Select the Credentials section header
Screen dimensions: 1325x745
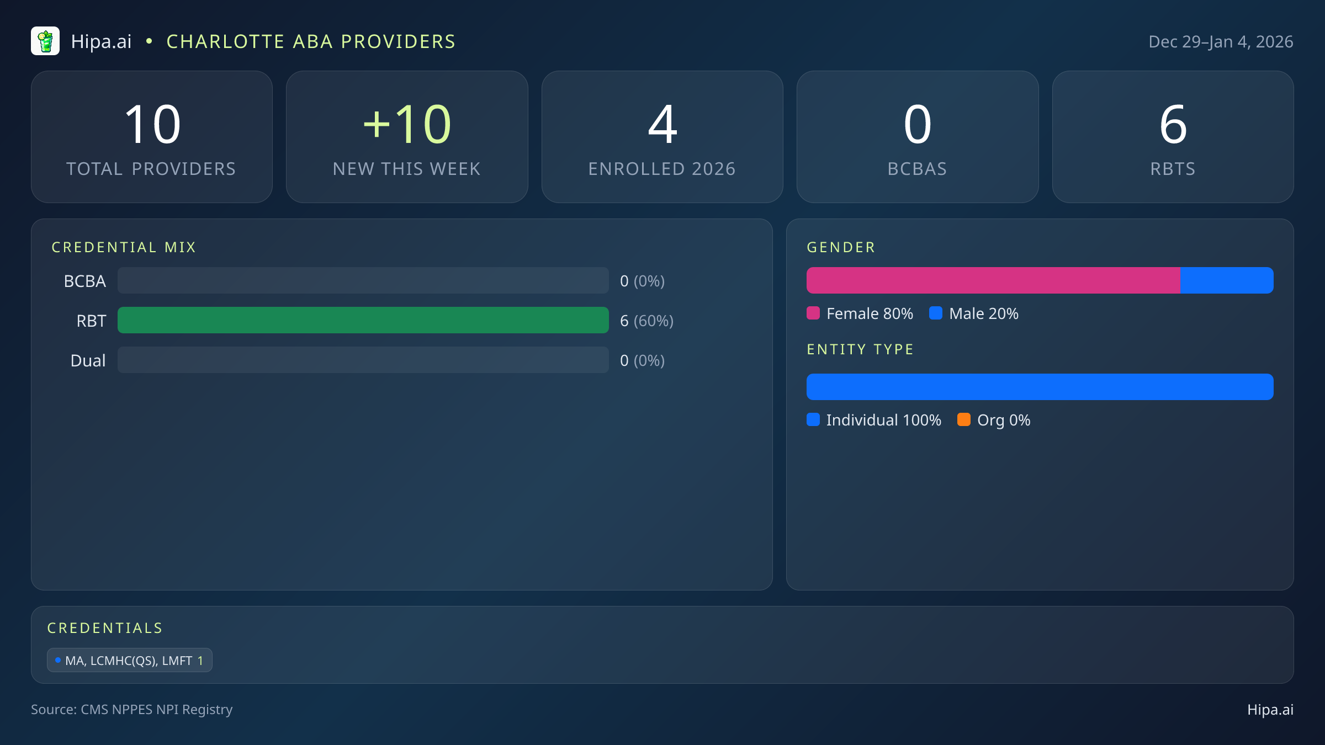[x=105, y=627]
